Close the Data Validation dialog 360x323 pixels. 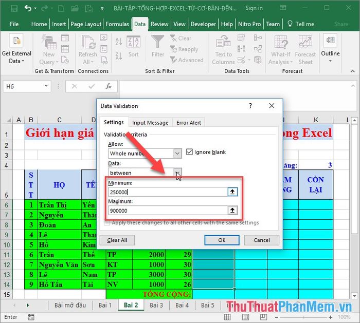click(x=272, y=106)
